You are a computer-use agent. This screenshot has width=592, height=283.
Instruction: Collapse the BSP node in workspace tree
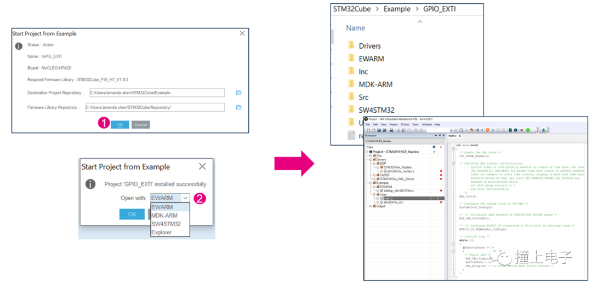[x=374, y=164]
